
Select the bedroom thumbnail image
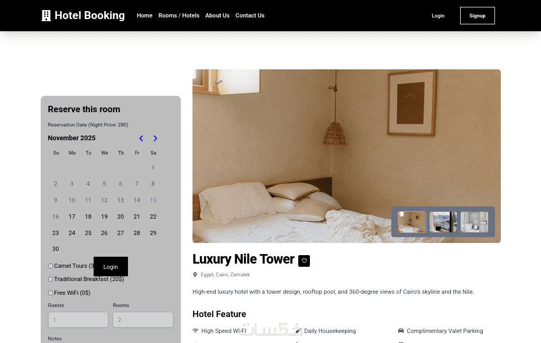411,222
